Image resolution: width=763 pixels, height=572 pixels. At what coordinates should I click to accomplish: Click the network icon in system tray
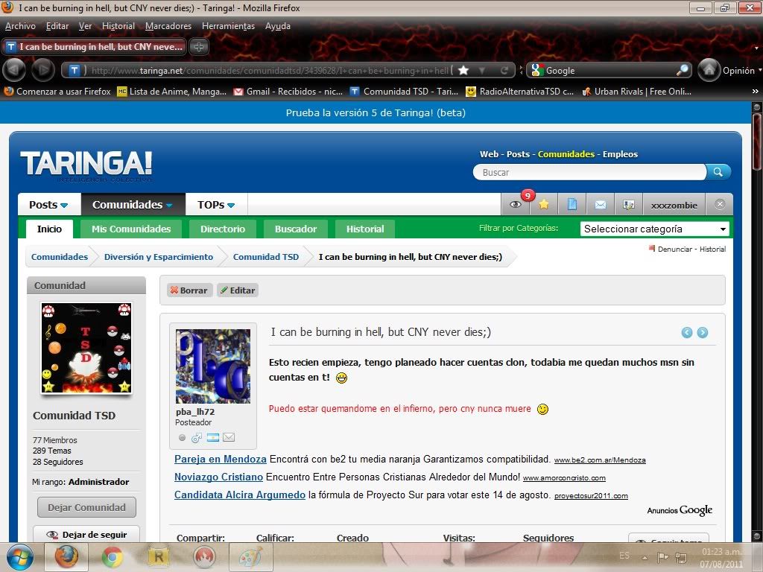pyautogui.click(x=681, y=557)
